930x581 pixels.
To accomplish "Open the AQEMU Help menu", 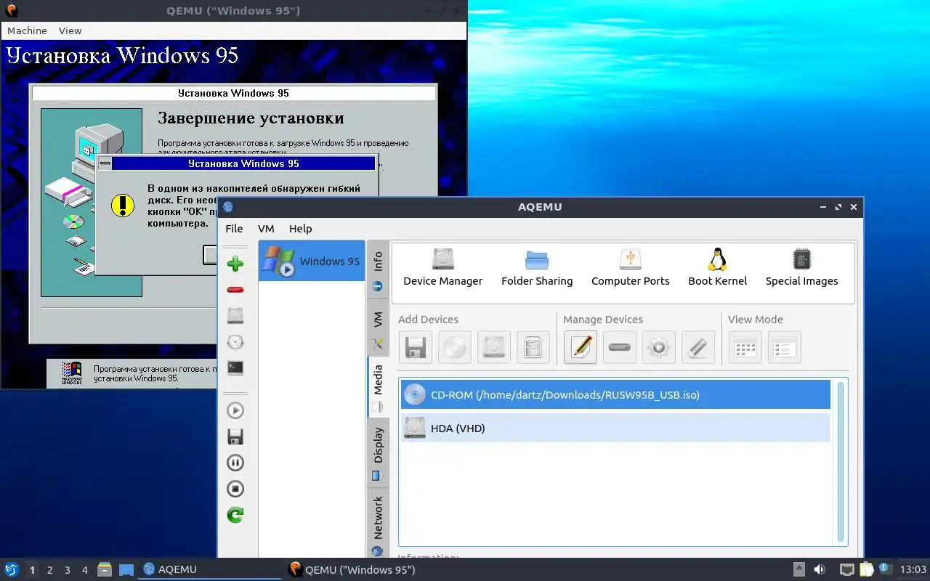I will 300,228.
